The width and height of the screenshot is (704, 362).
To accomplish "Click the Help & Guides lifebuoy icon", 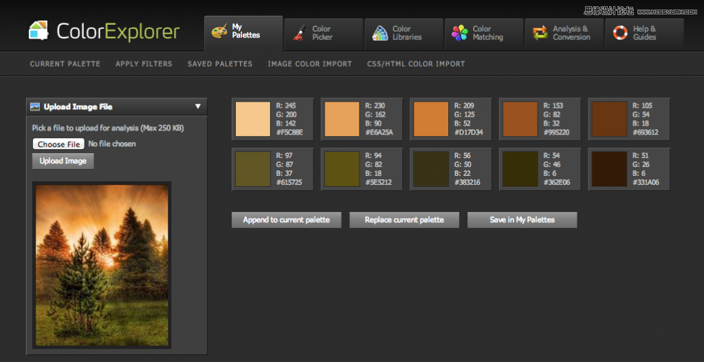I will click(620, 33).
